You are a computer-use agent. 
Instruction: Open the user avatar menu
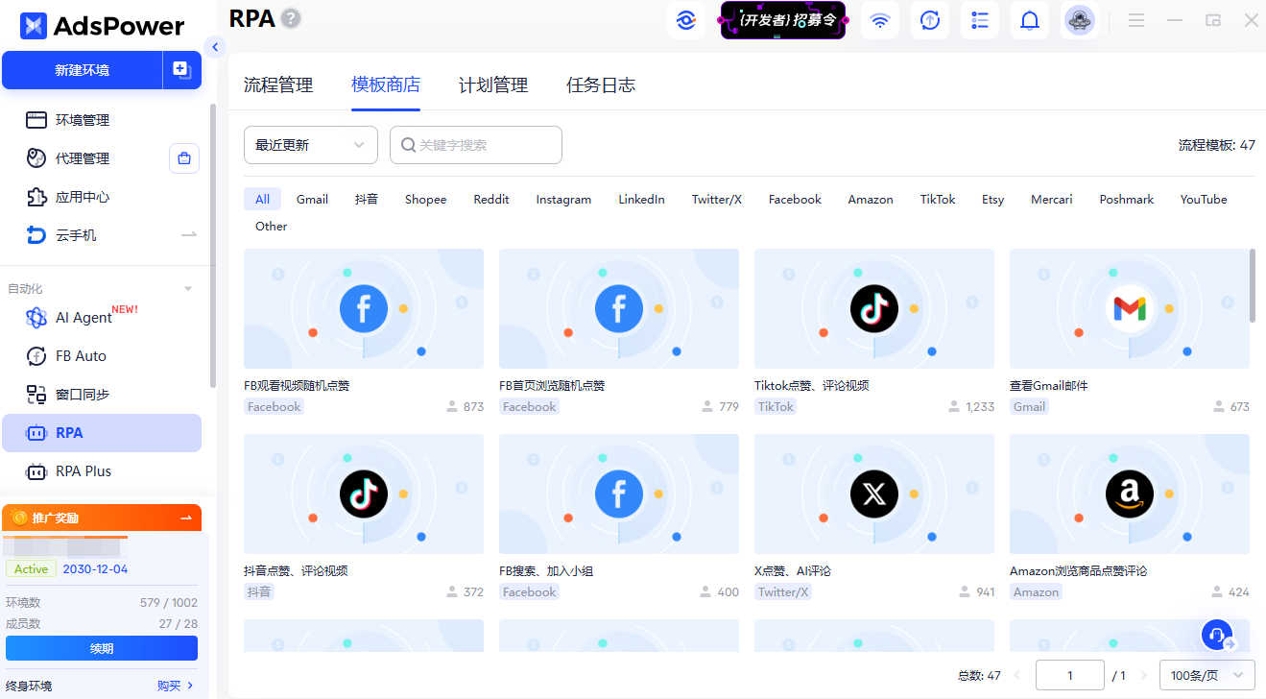tap(1080, 20)
